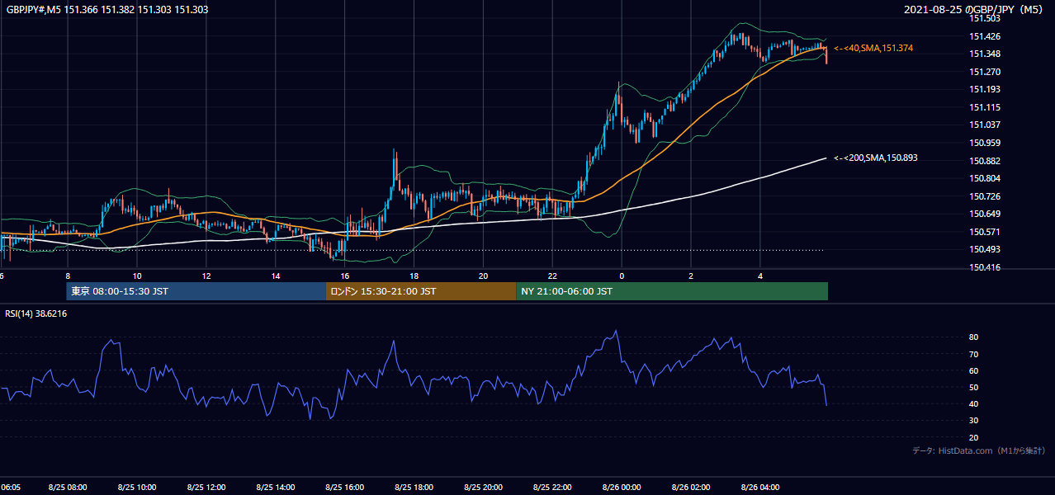Click price axis value 150.959
Screen dimensions: 1055x495
pyautogui.click(x=985, y=143)
